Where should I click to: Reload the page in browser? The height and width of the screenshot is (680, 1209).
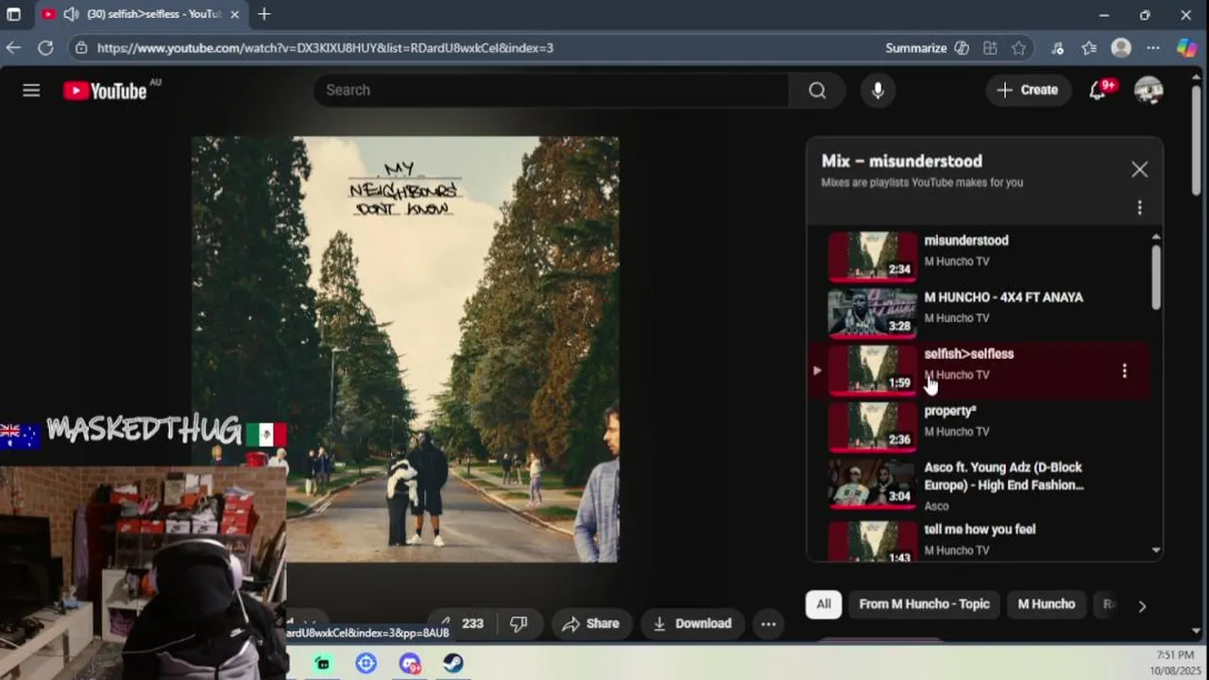pyautogui.click(x=45, y=47)
